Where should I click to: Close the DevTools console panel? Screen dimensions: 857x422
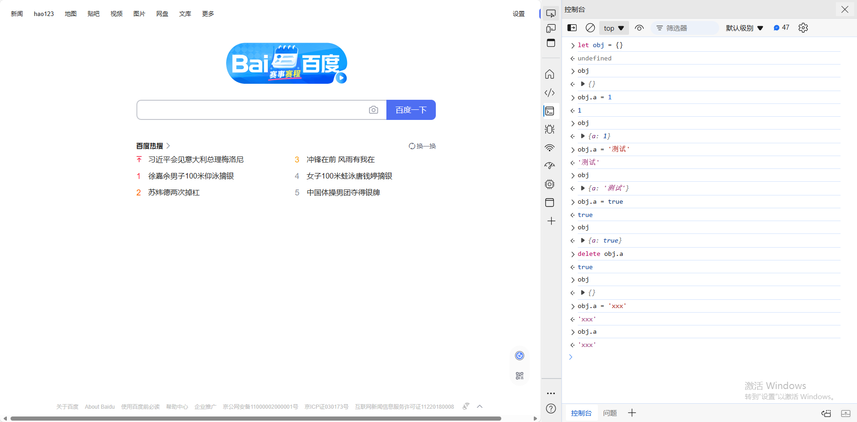845,9
